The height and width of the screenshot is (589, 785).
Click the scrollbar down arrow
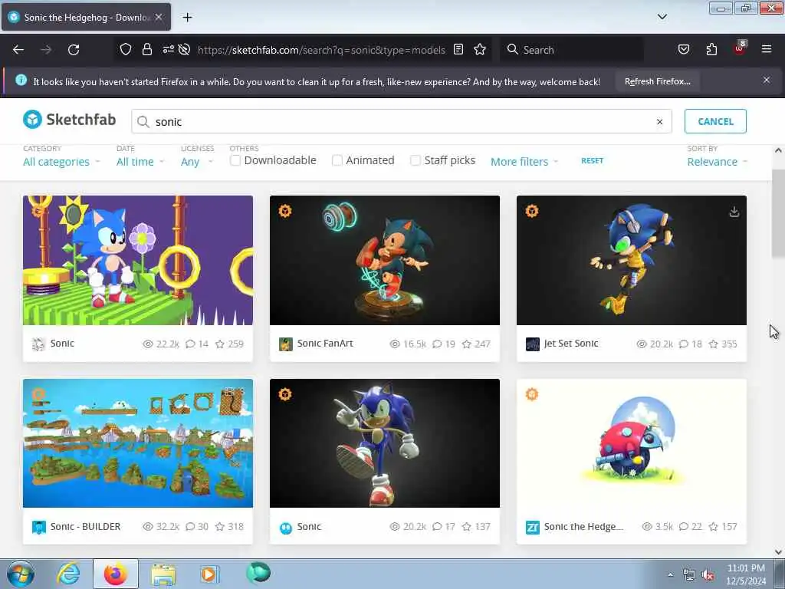778,552
